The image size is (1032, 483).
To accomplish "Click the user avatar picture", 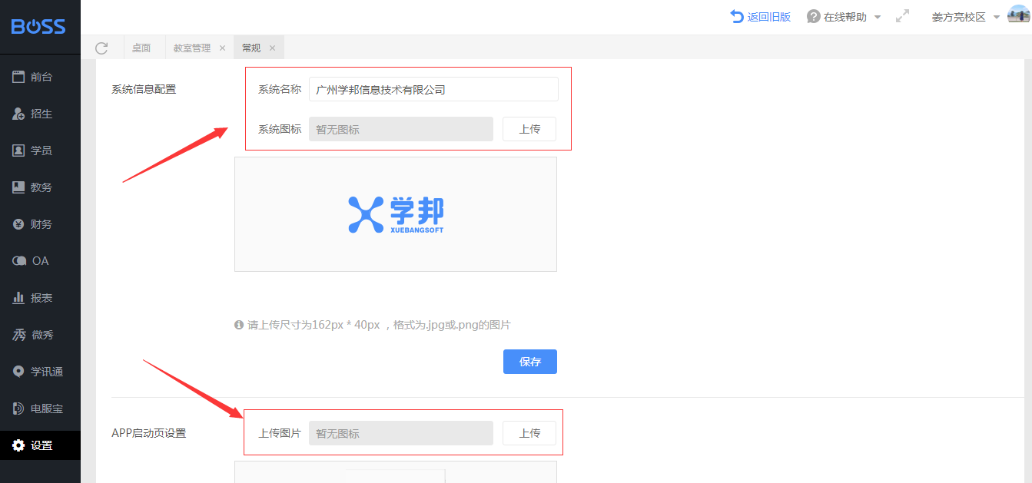I will [1018, 15].
